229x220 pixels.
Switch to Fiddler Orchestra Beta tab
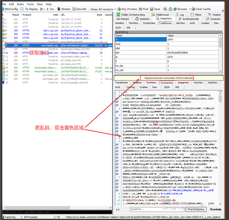point(131,14)
